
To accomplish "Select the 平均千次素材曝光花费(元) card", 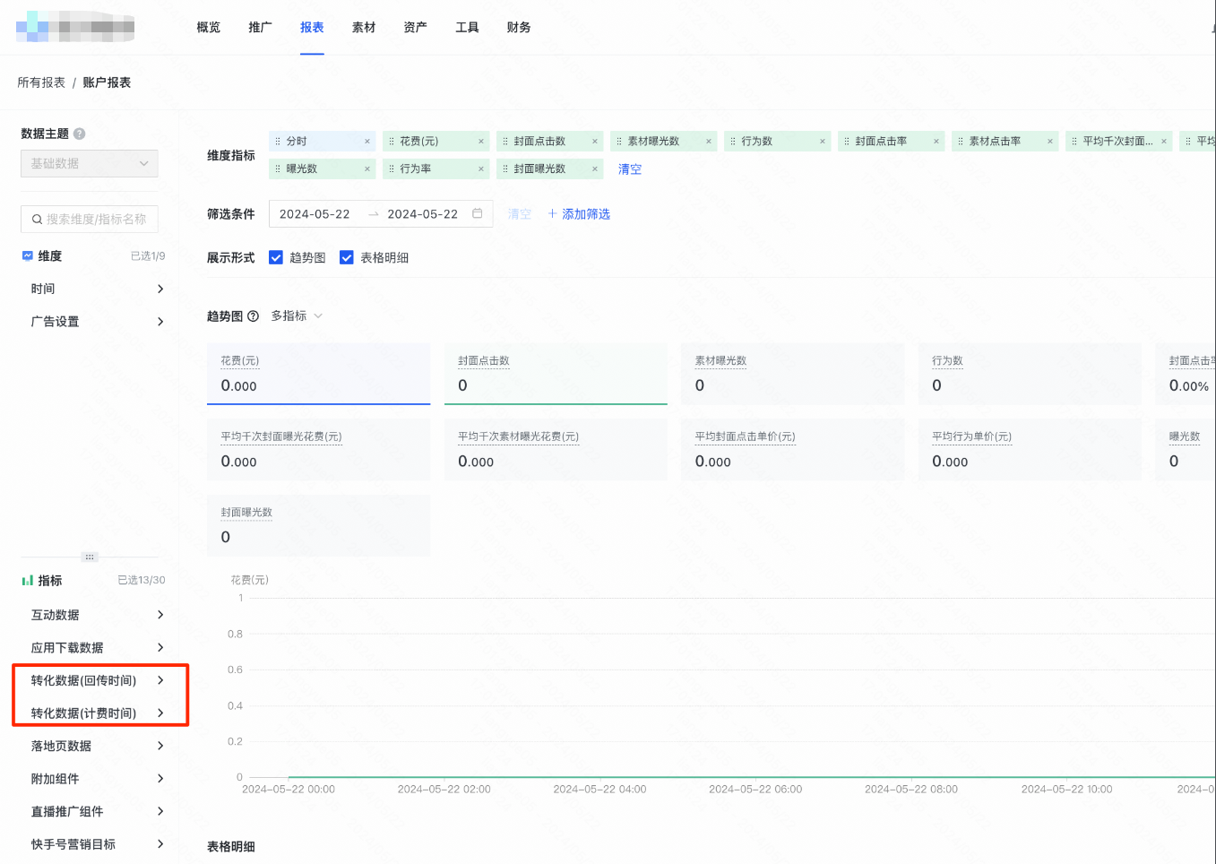I will point(556,450).
